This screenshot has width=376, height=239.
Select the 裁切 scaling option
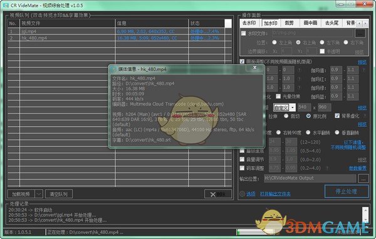point(286,116)
